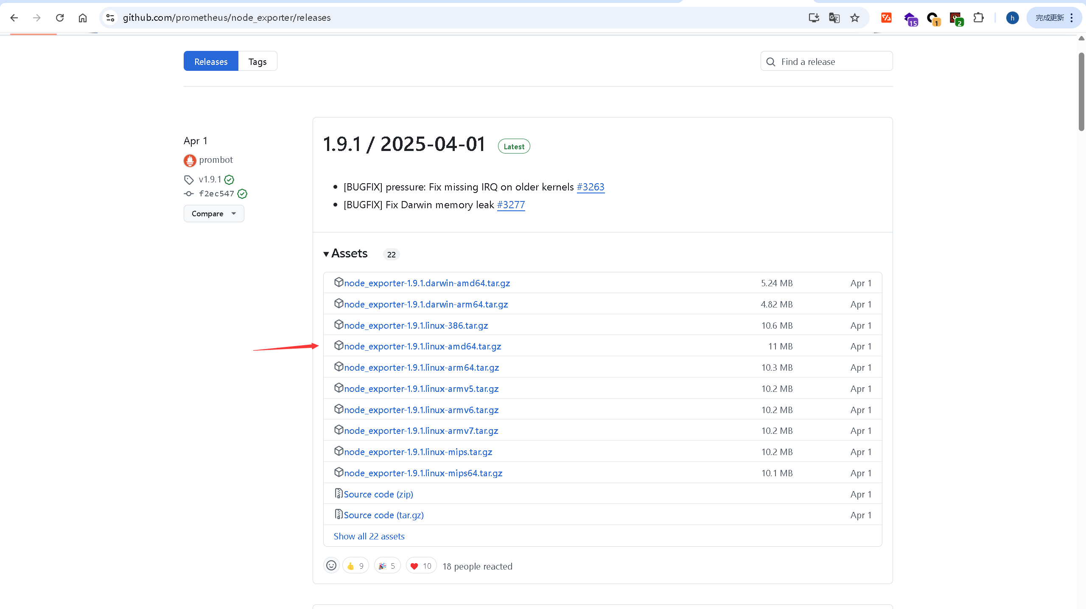1086x609 pixels.
Task: Click the page vertical scrollbar
Action: pyautogui.click(x=1081, y=92)
